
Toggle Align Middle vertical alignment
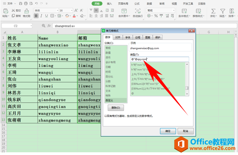coord(96,10)
